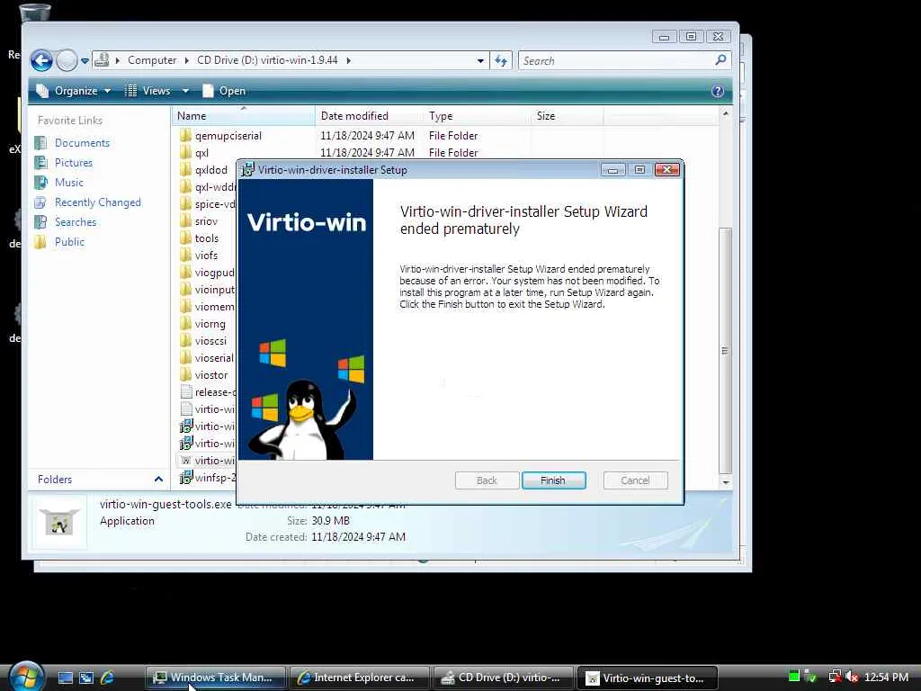Click the magnifier icon in Search box
This screenshot has height=691, width=921.
pyautogui.click(x=720, y=60)
